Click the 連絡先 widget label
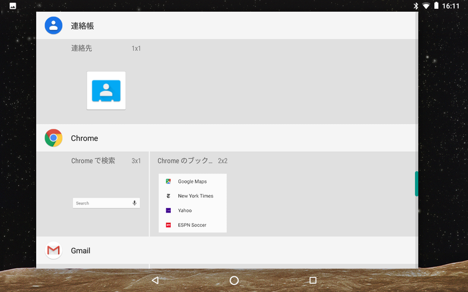Screen dimensions: 468x292 point(81,48)
